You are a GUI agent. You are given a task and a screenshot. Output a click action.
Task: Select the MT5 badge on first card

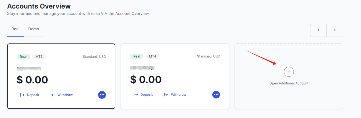(x=39, y=57)
